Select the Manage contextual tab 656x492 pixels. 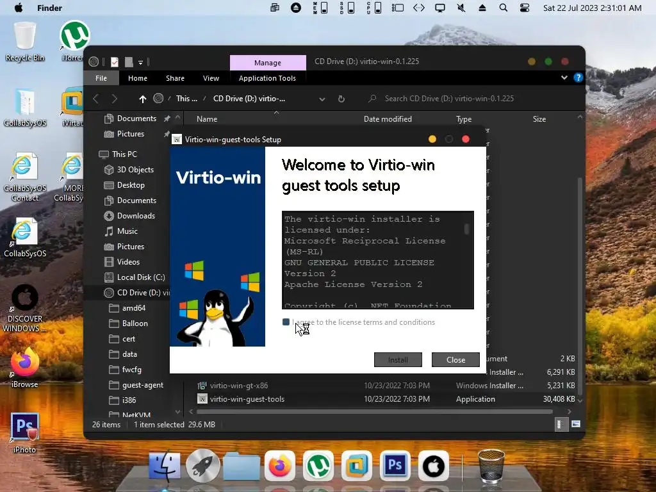tap(268, 62)
